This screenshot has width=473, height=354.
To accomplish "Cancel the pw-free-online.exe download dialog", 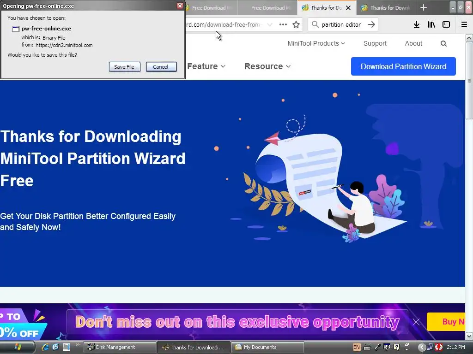I will click(161, 67).
